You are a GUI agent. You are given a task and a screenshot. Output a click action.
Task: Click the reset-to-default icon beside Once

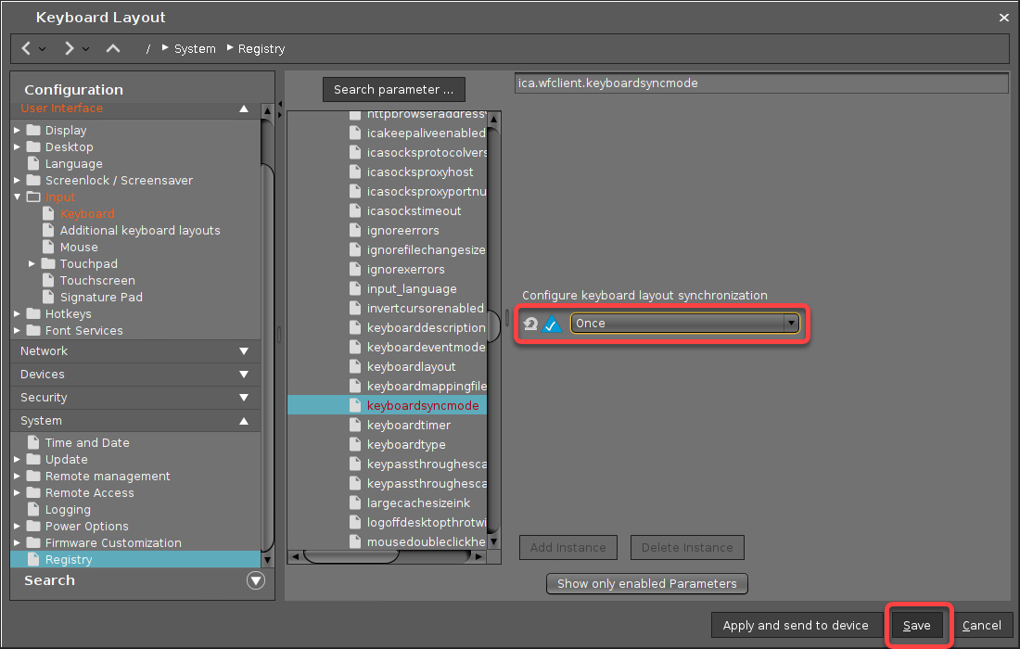530,324
